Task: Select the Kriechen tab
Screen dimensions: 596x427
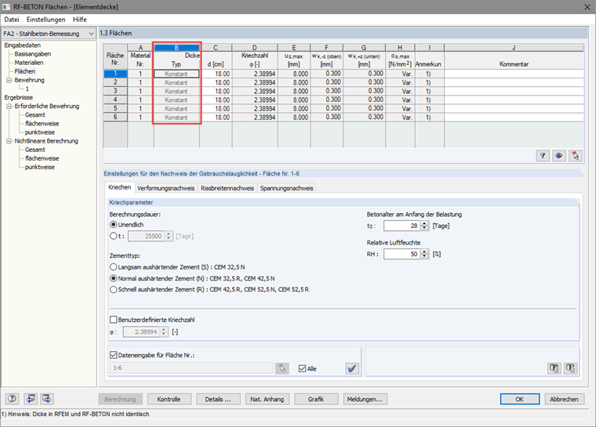Action: click(119, 187)
